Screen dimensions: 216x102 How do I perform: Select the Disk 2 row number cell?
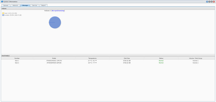(x=17, y=63)
